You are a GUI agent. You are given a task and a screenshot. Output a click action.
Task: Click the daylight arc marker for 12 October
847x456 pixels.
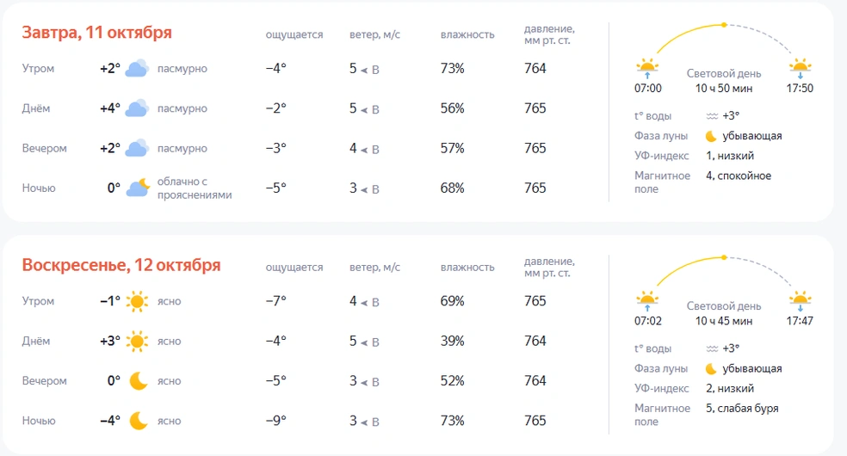tap(724, 257)
